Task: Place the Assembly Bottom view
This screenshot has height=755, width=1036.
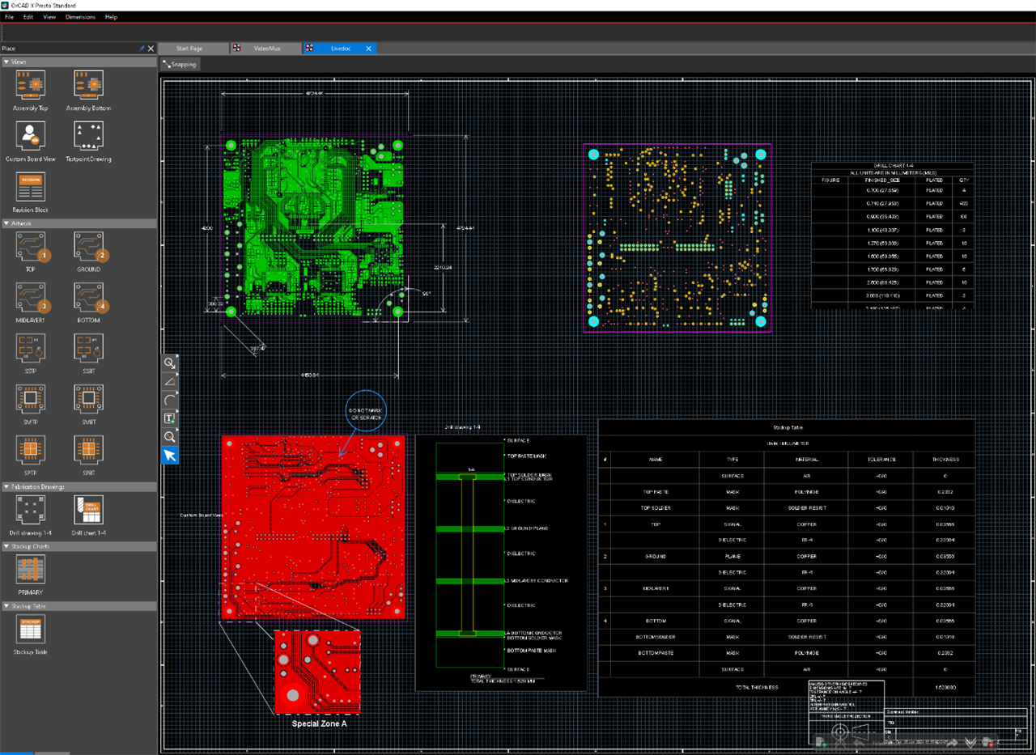Action: (88, 84)
